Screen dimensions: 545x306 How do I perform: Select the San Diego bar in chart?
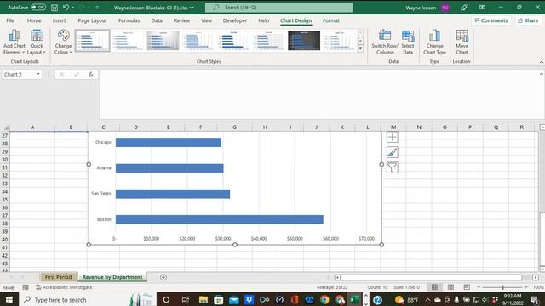[173, 194]
